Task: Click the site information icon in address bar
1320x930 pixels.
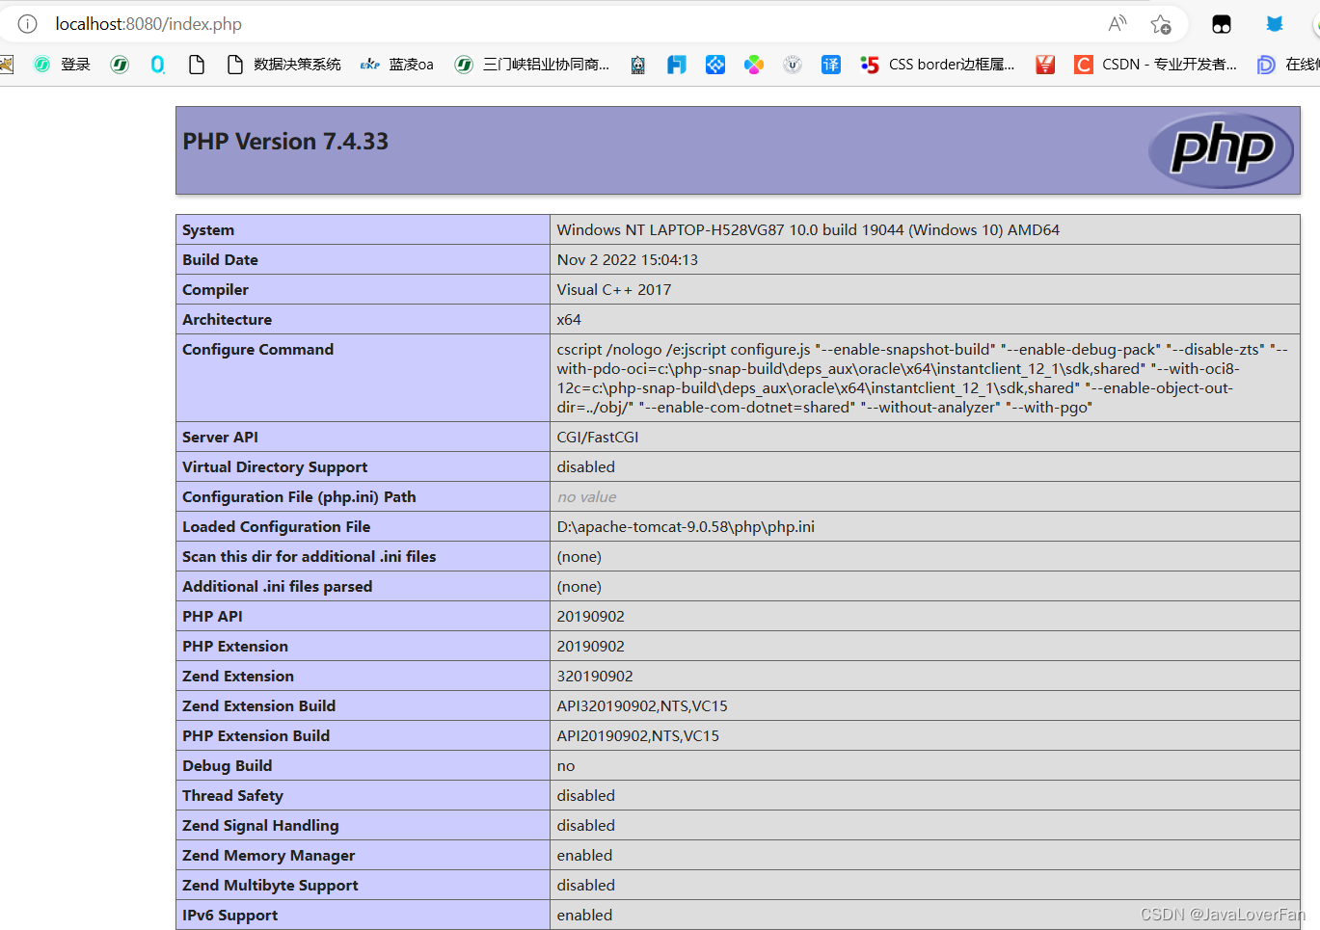Action: click(x=27, y=23)
